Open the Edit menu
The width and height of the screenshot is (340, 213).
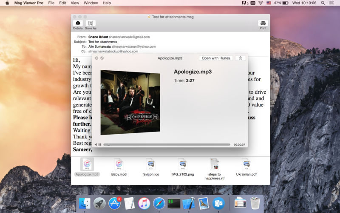tap(62, 3)
